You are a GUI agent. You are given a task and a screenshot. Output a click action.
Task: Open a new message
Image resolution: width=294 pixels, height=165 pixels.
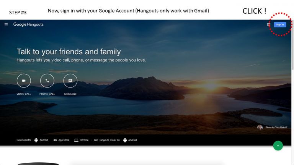click(x=70, y=81)
